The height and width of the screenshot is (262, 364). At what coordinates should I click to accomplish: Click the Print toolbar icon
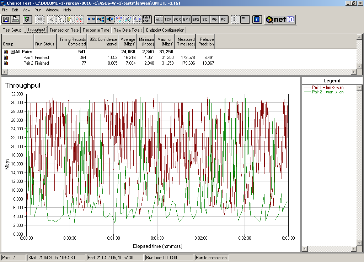click(x=15, y=19)
